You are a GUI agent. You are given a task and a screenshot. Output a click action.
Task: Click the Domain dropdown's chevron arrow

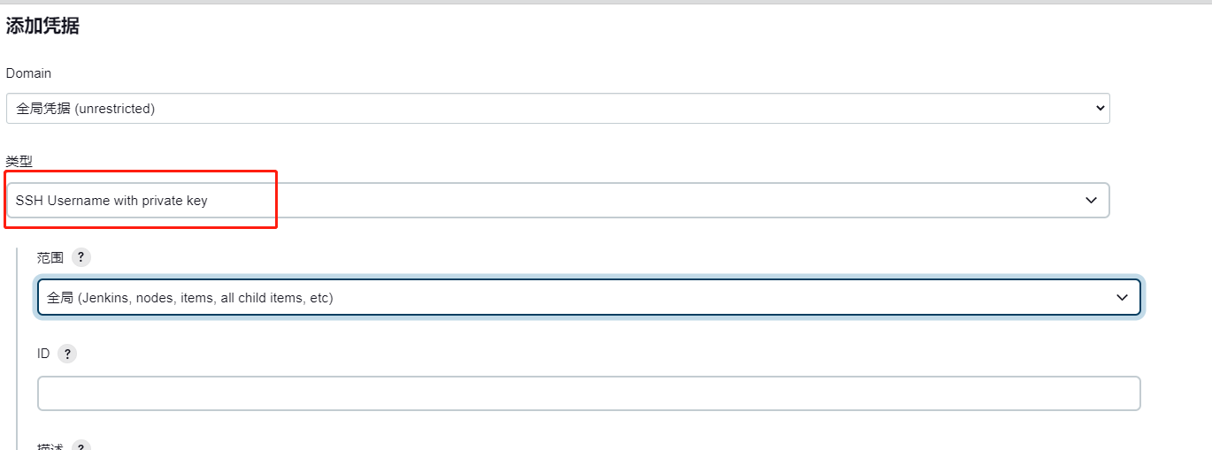[x=1100, y=108]
